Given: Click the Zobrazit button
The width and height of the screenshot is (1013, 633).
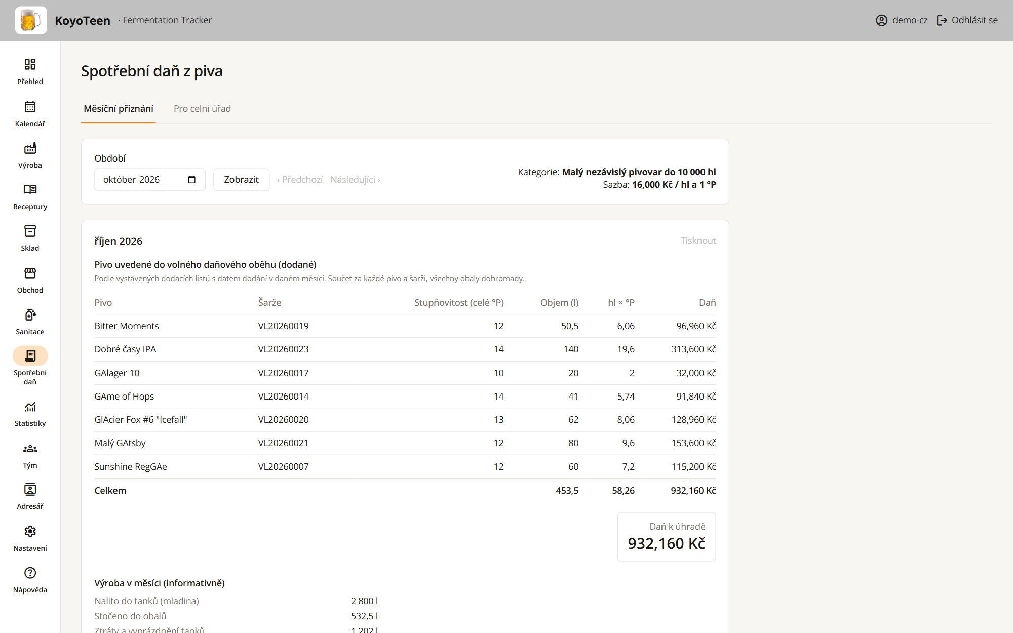Looking at the screenshot, I should (x=241, y=180).
